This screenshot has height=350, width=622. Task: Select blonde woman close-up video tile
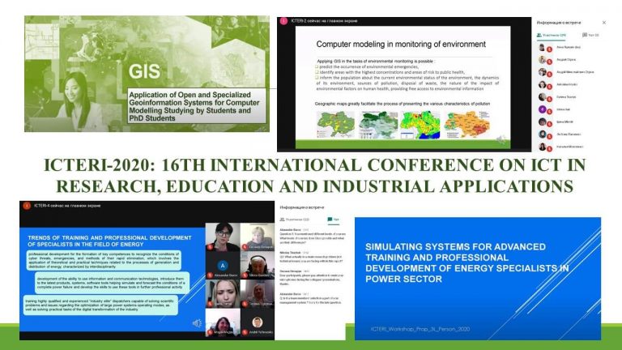[223, 294]
